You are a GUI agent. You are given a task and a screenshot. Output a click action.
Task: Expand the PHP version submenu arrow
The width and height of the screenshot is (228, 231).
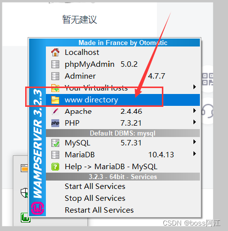[194, 122]
